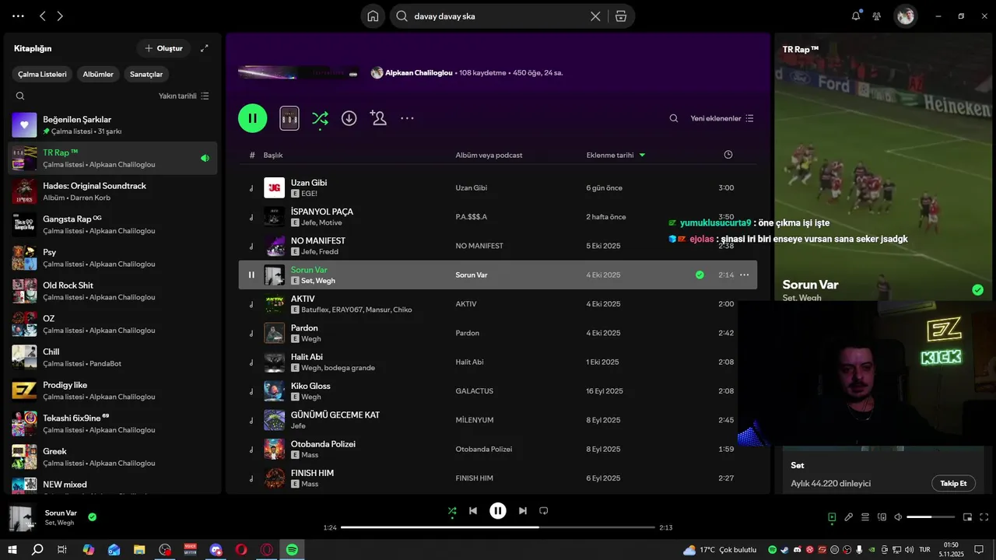Download the TR Rap playlist
Screen dimensions: 996x560
[x=349, y=118]
